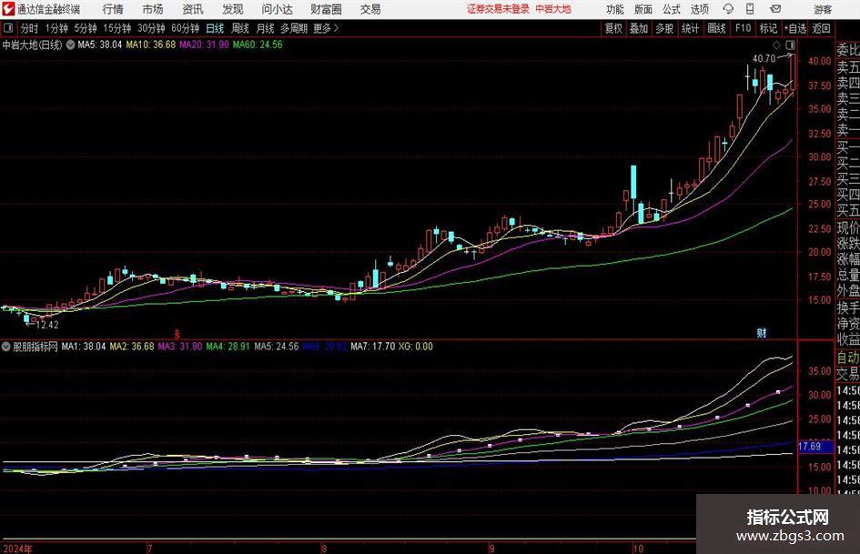Click the 画线 drawing button
This screenshot has width=860, height=554.
(717, 28)
